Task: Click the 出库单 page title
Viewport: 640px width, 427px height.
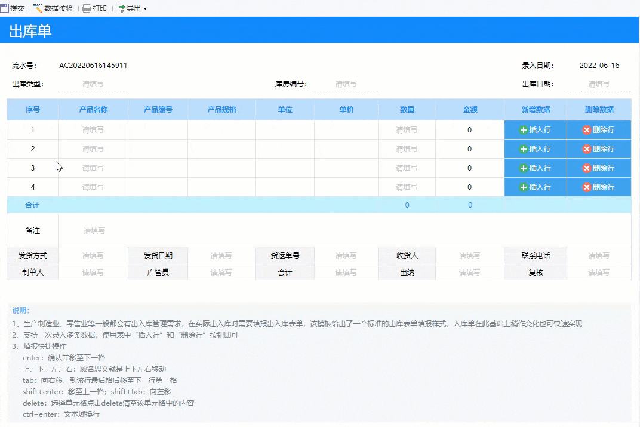Action: (x=30, y=31)
